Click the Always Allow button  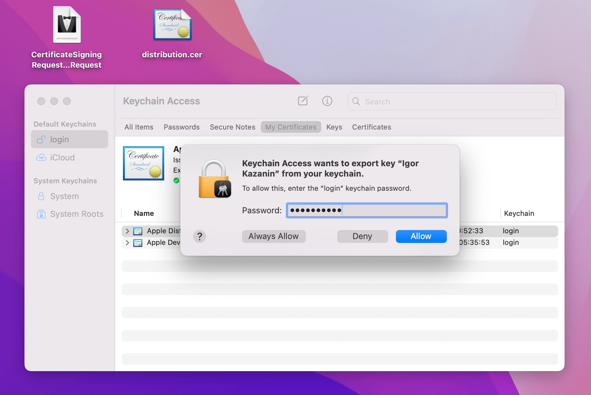tap(274, 236)
